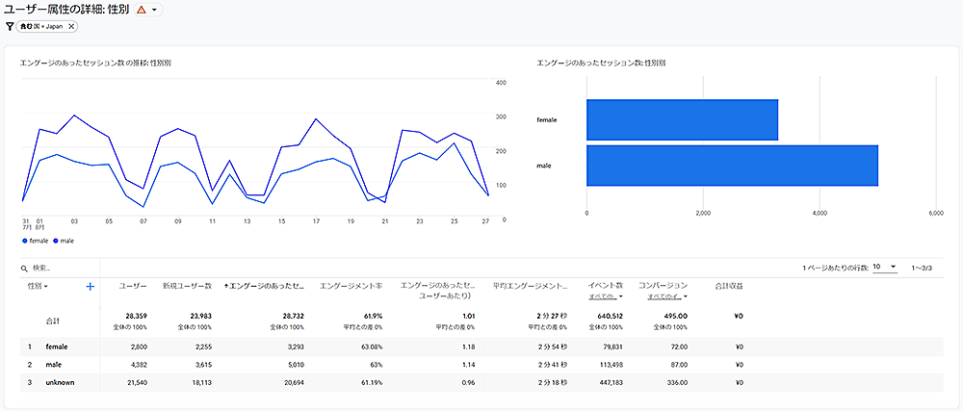Click the sort arrow on エンゲージのあったセ column
The height and width of the screenshot is (411, 963).
click(226, 286)
